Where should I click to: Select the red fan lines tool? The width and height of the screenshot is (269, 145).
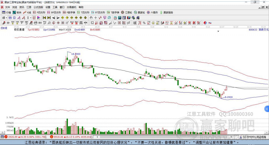pos(97,23)
